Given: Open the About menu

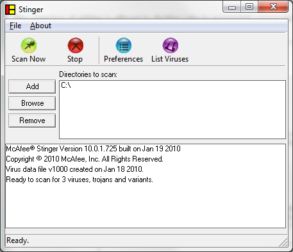Looking at the screenshot, I should coord(40,26).
